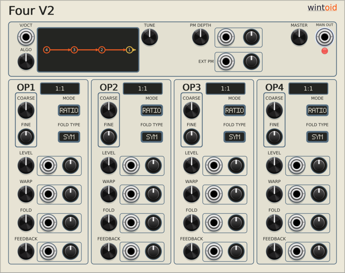Click the MAIN OUT output jack
This screenshot has height=273, width=345.
pyautogui.click(x=325, y=37)
